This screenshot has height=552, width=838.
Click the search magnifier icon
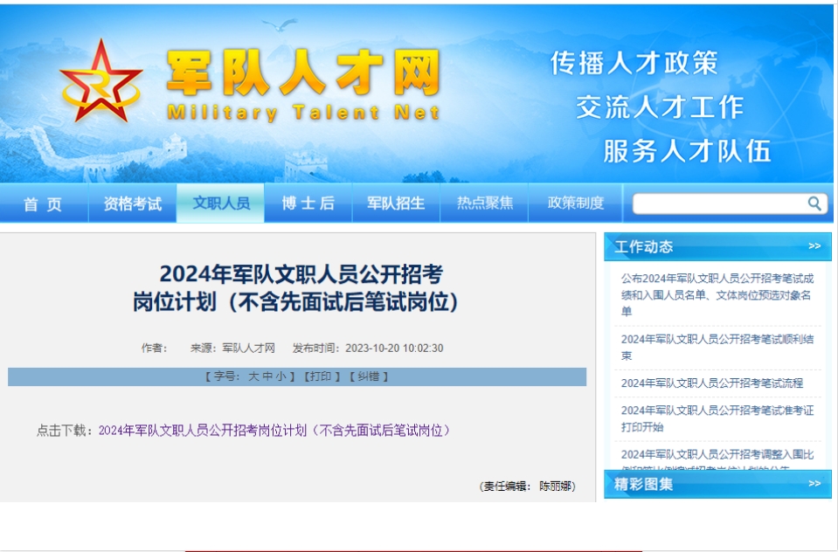coord(814,204)
